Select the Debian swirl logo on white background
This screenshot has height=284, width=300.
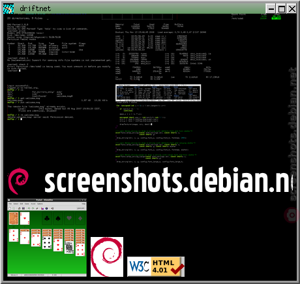coord(107,257)
